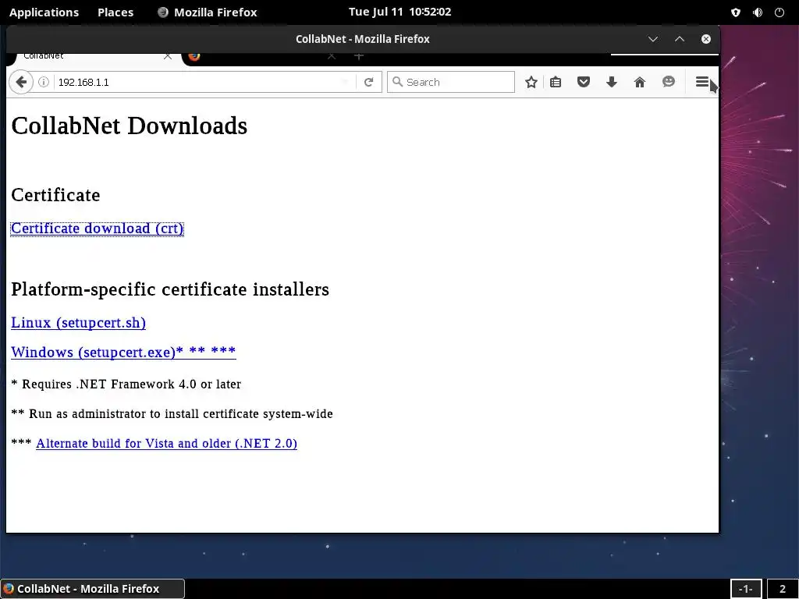Select CollabNet - Mozilla Firefox taskbar button
The width and height of the screenshot is (799, 599).
[x=93, y=589]
